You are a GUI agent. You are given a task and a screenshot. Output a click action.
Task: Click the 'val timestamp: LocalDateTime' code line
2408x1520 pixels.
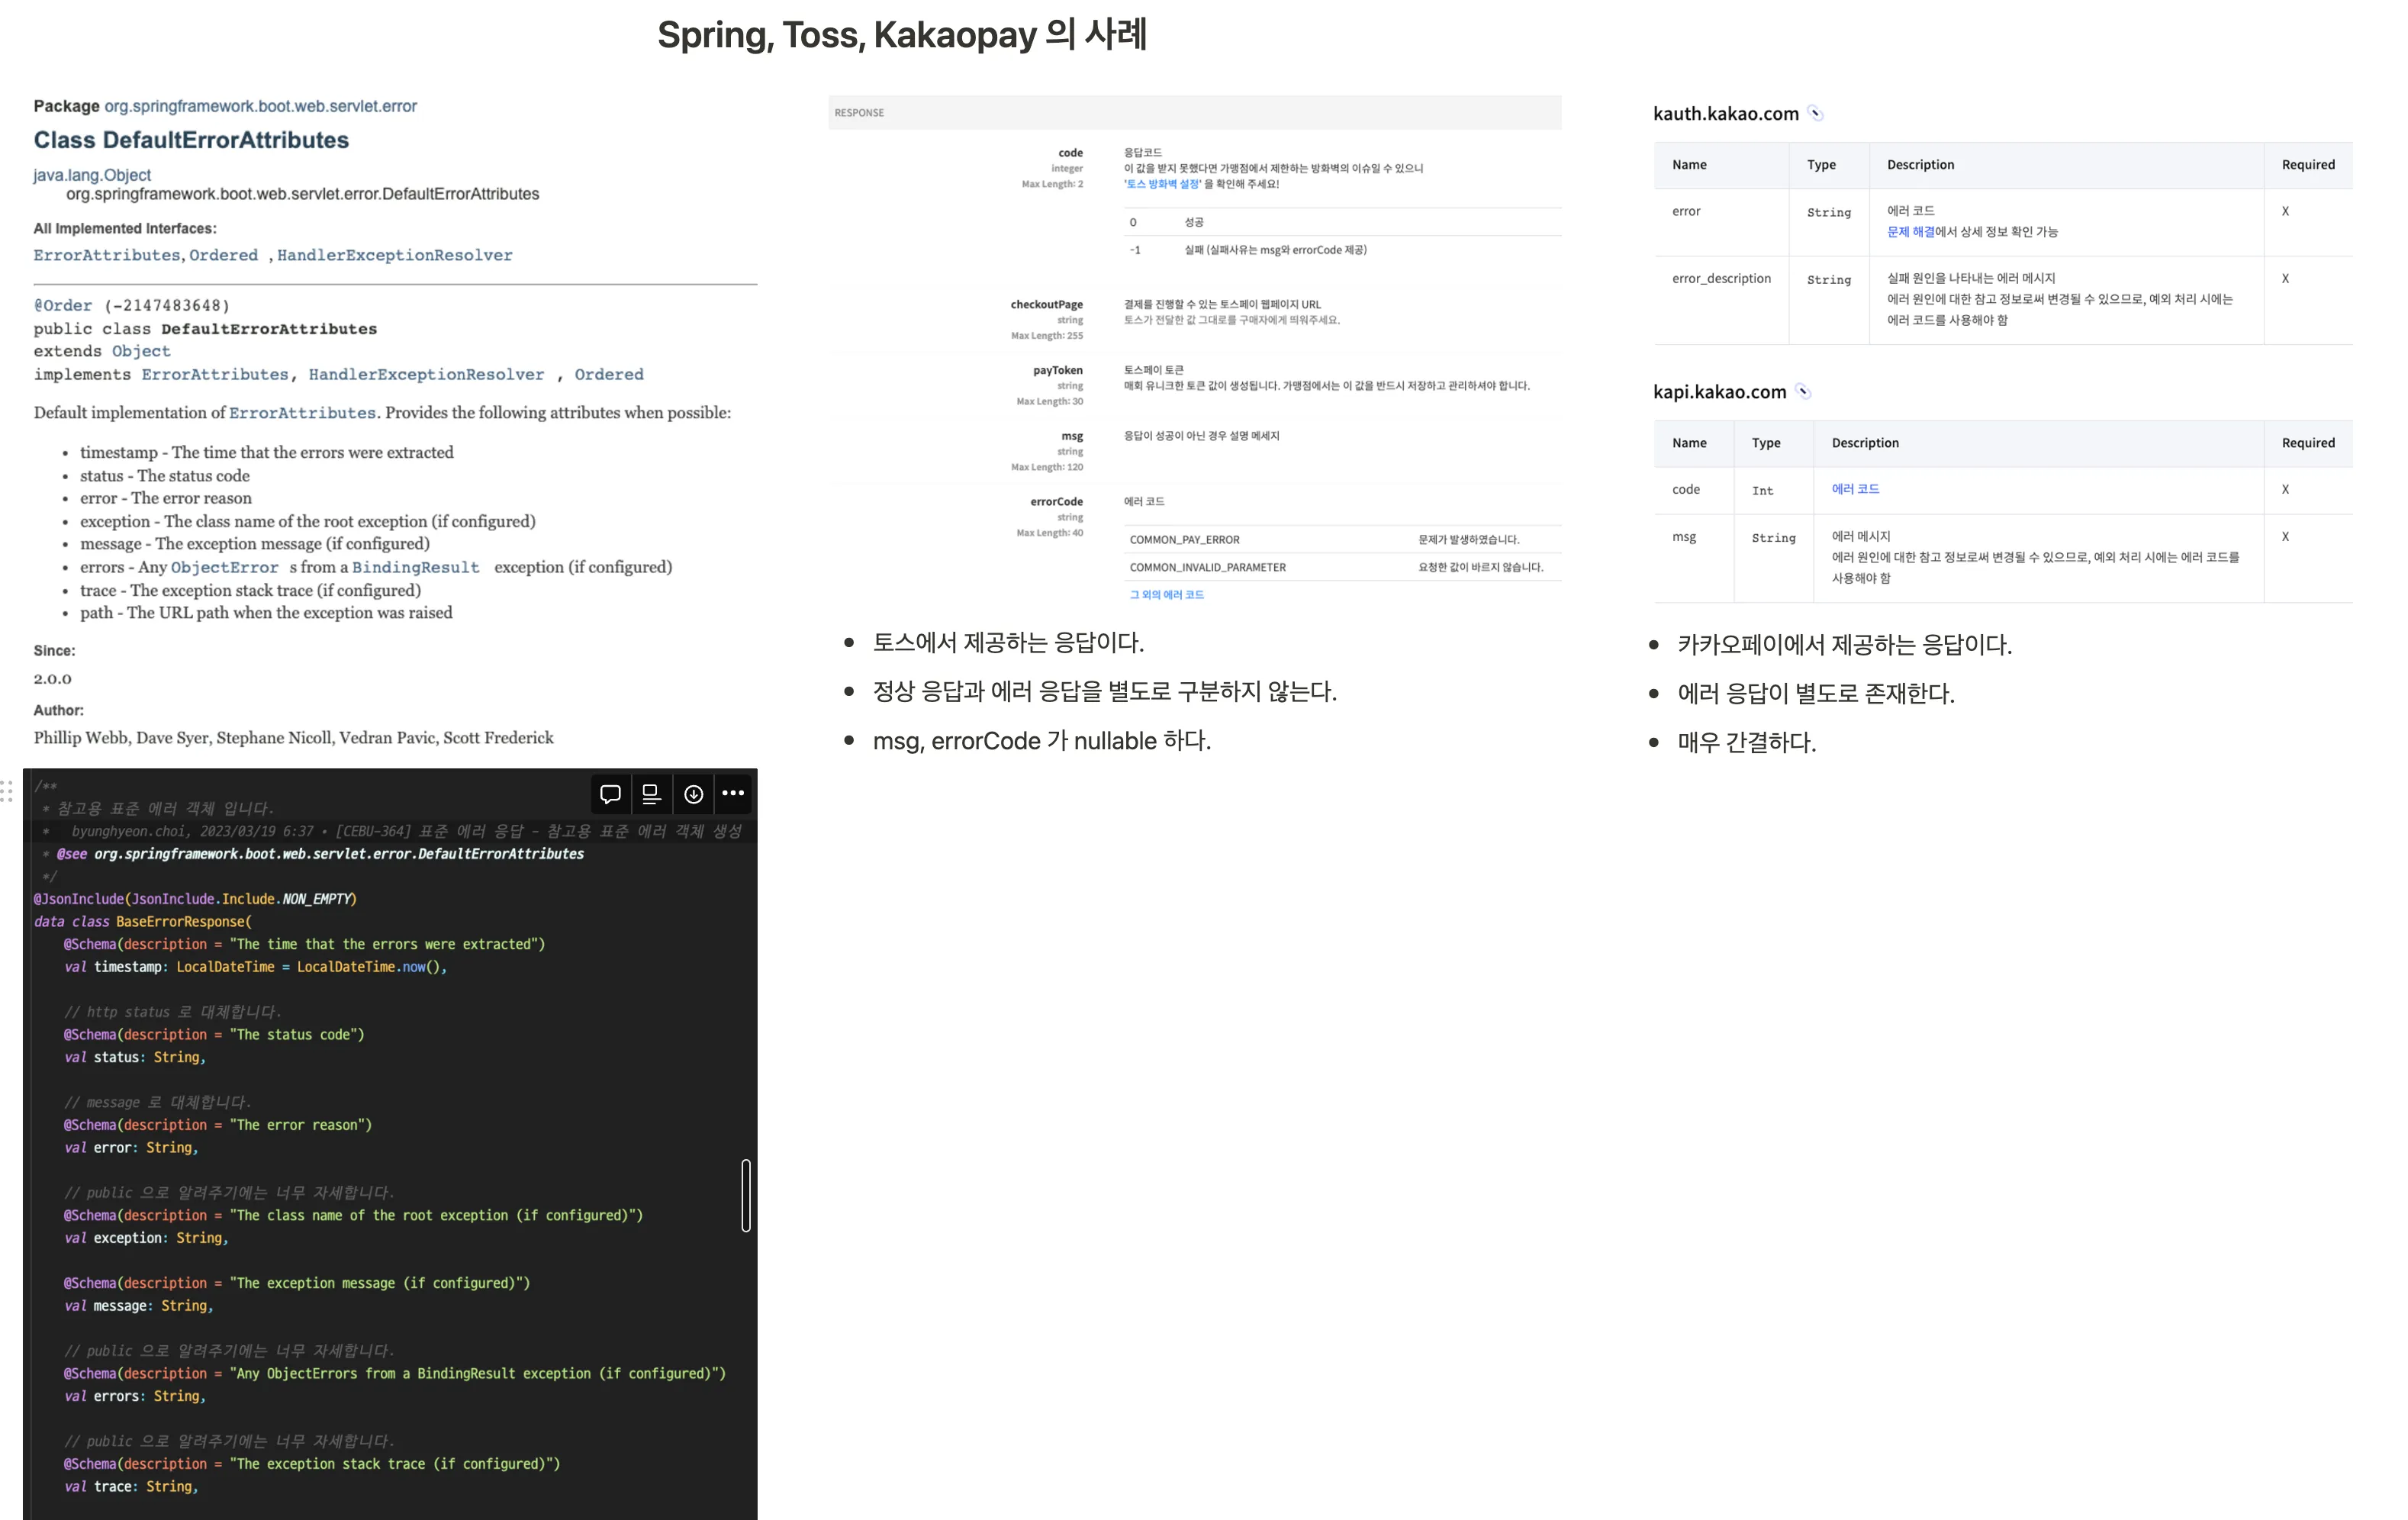click(255, 967)
